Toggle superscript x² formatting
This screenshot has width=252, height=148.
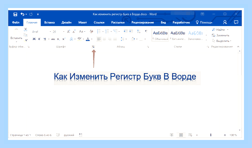[64, 39]
